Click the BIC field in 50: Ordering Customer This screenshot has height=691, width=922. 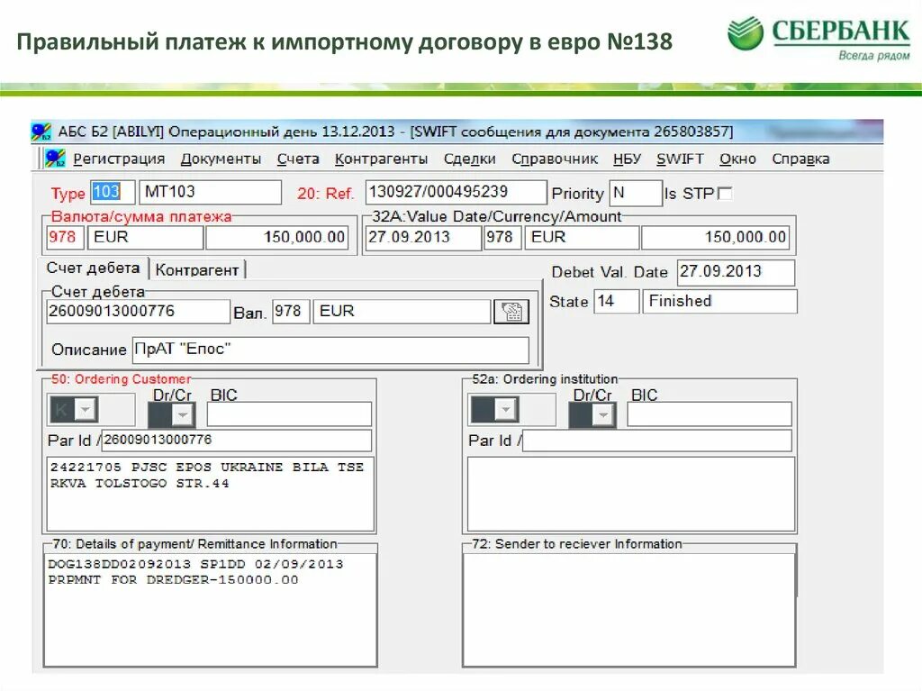click(289, 414)
